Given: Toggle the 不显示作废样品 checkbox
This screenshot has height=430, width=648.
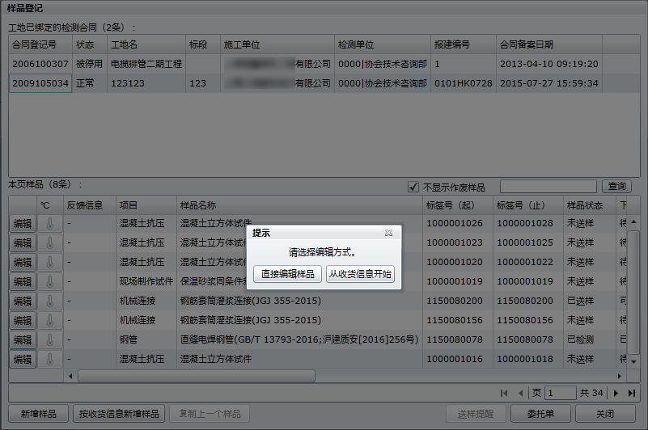Looking at the screenshot, I should click(413, 187).
